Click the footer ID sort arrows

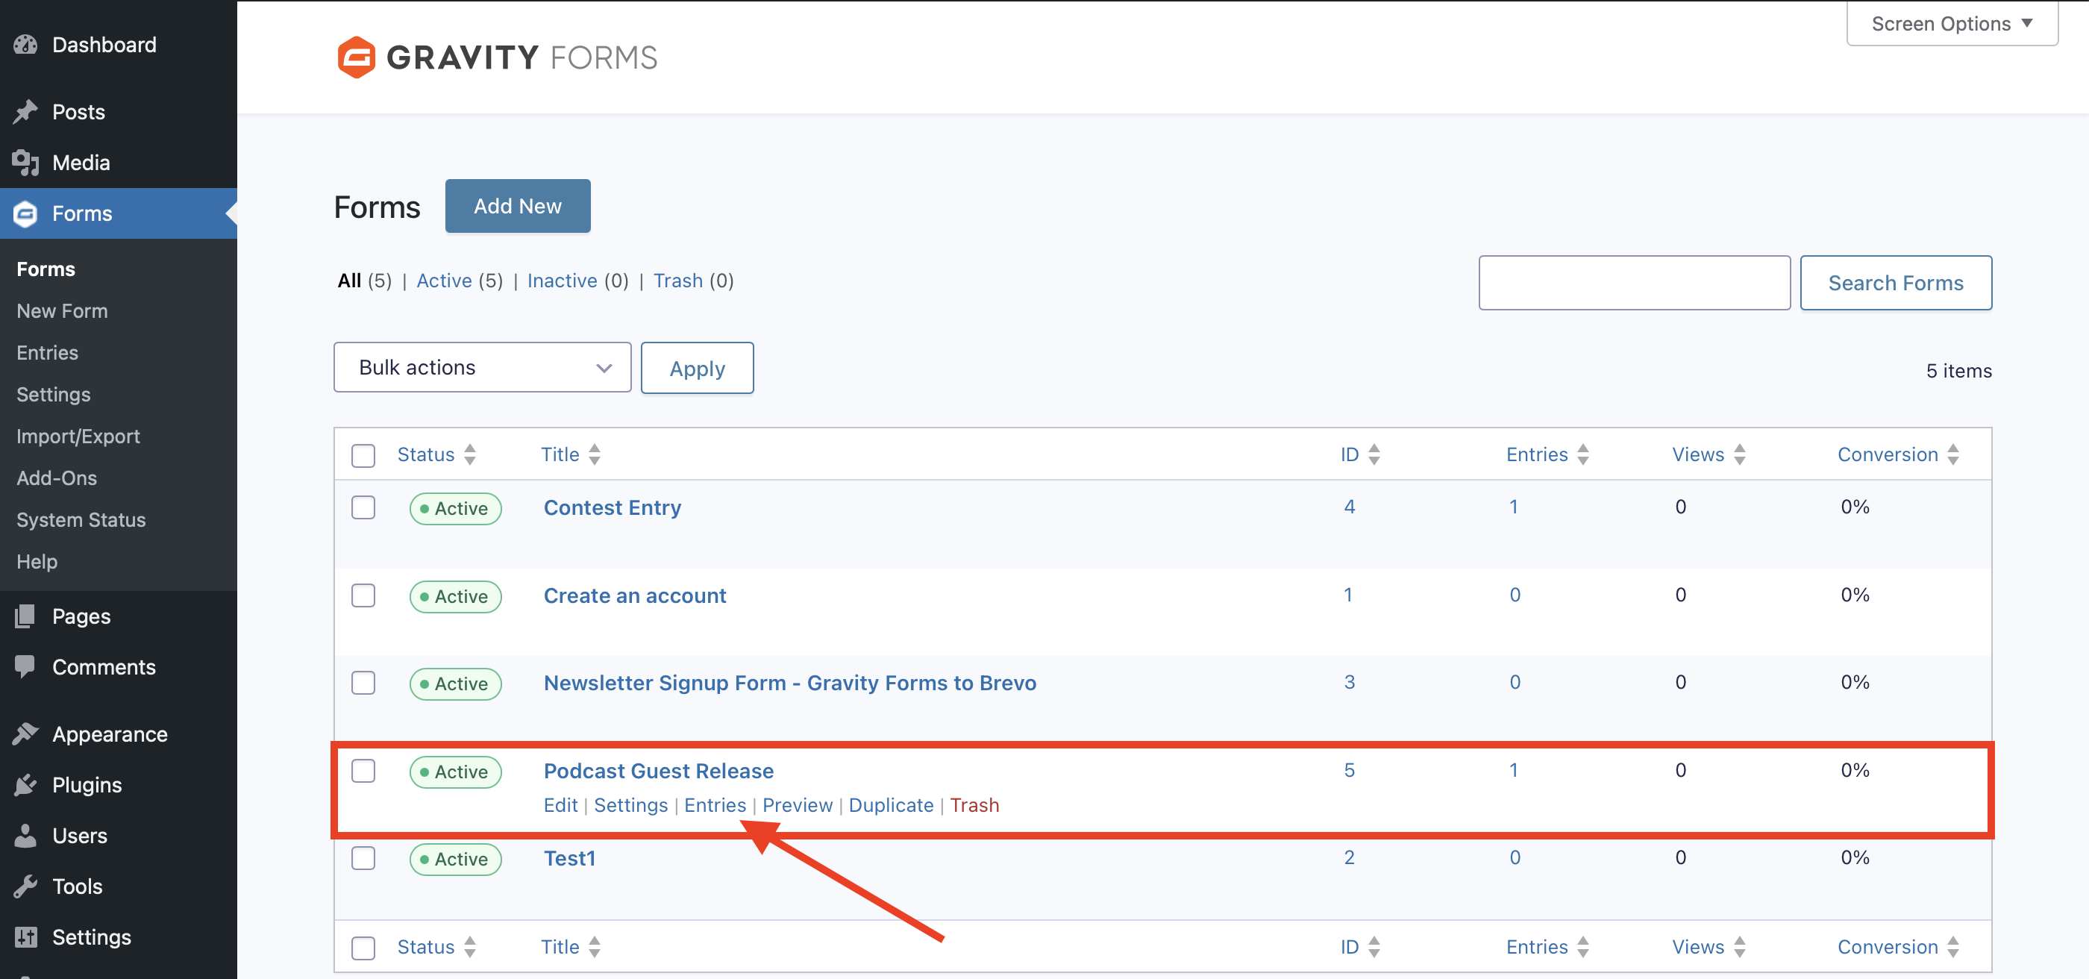pos(1374,947)
